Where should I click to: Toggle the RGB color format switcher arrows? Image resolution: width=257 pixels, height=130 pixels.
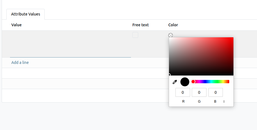224,102
